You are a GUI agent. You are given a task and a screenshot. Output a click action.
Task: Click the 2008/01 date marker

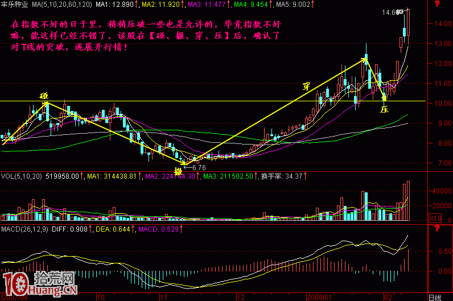click(319, 297)
